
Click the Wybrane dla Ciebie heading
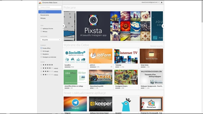point(77,45)
